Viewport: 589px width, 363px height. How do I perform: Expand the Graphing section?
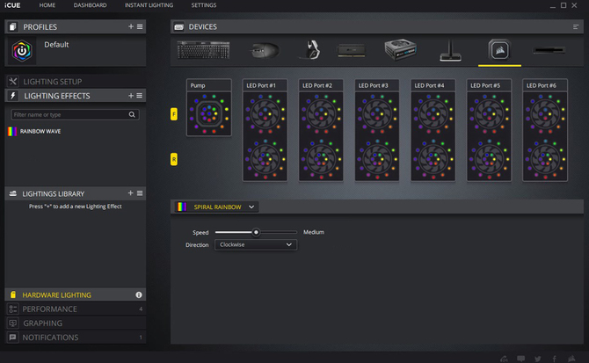coord(76,323)
